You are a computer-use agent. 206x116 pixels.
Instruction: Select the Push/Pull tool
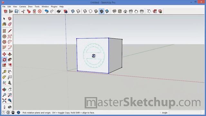click(x=10, y=54)
